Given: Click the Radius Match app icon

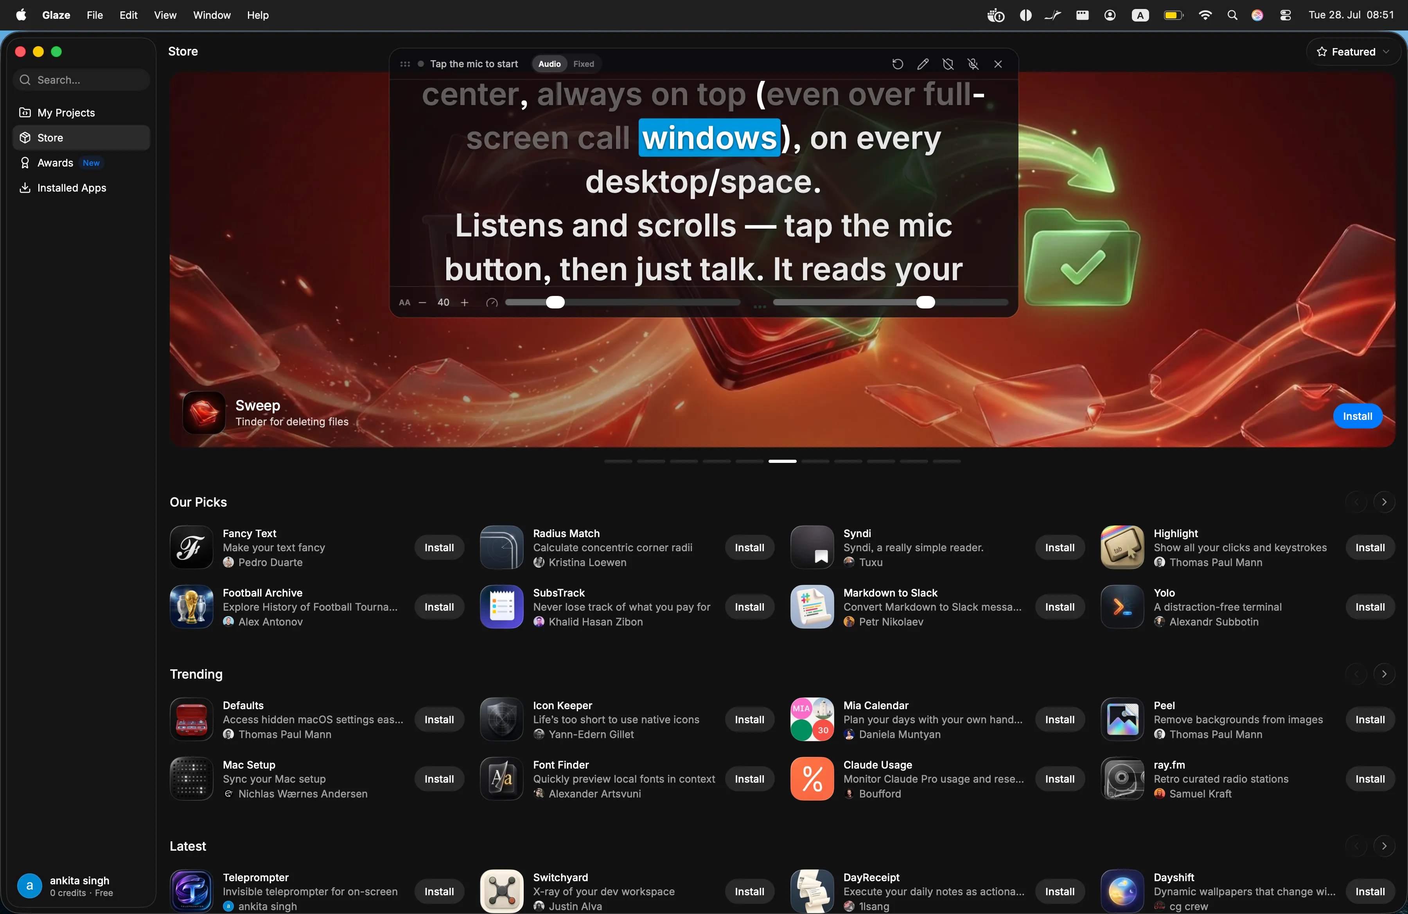Looking at the screenshot, I should (501, 547).
